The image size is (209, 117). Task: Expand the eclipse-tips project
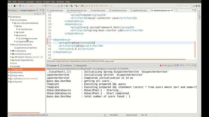9,72
